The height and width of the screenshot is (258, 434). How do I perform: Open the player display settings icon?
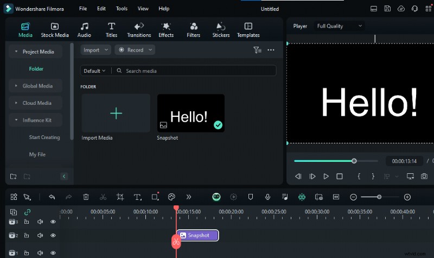pos(410,176)
